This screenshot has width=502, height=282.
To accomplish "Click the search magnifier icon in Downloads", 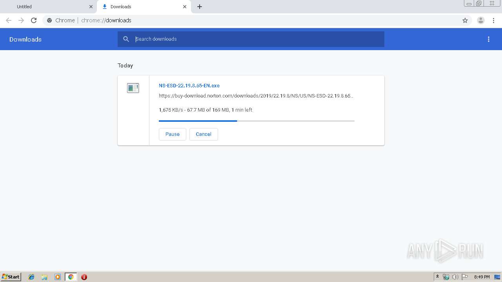I will click(x=126, y=39).
